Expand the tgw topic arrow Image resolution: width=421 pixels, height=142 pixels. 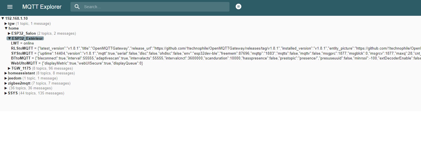pyautogui.click(x=6, y=24)
